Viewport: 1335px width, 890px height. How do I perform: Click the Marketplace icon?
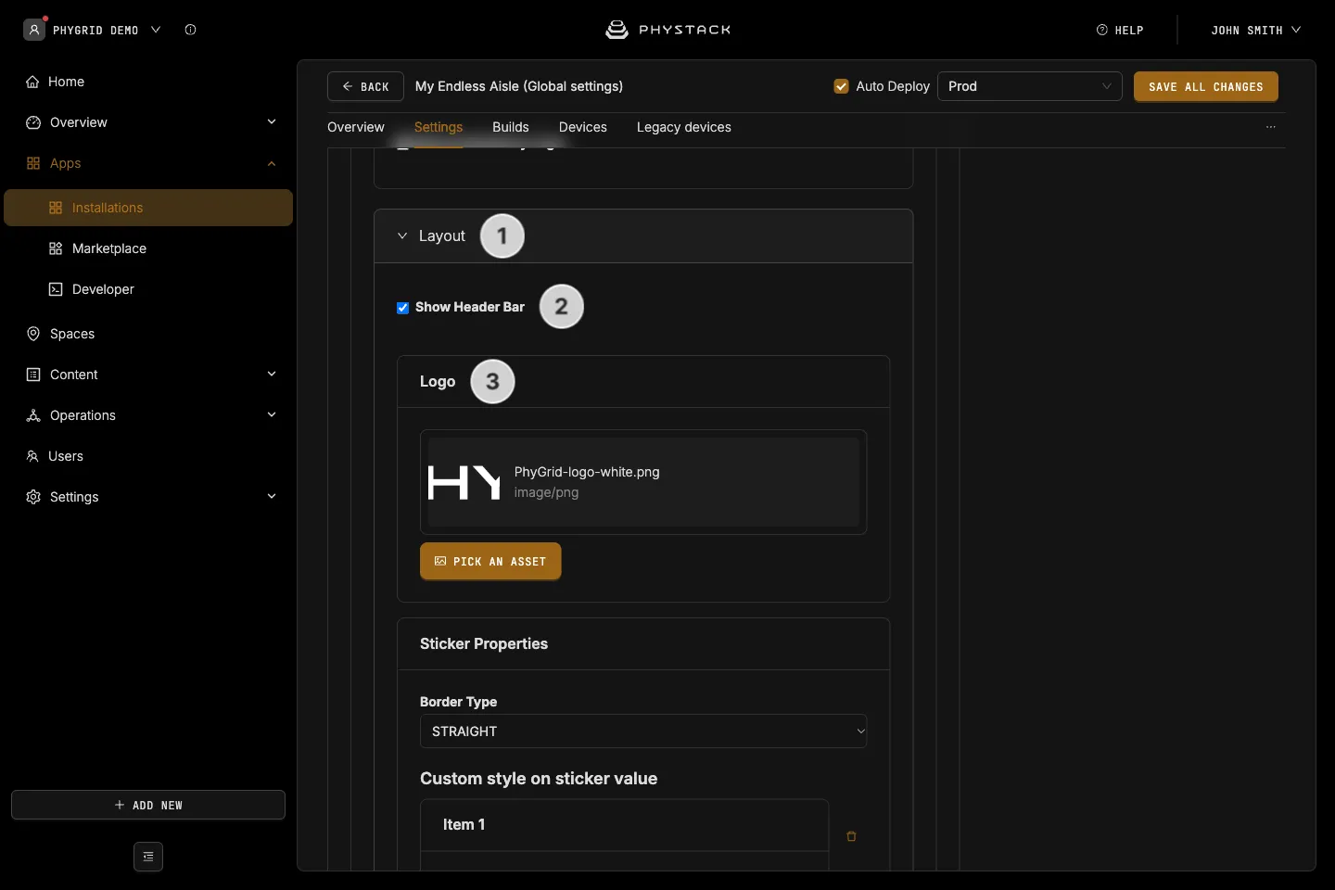[56, 248]
